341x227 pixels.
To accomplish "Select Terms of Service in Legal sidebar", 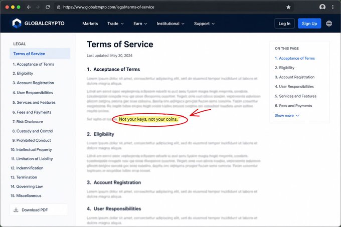I will click(40, 54).
